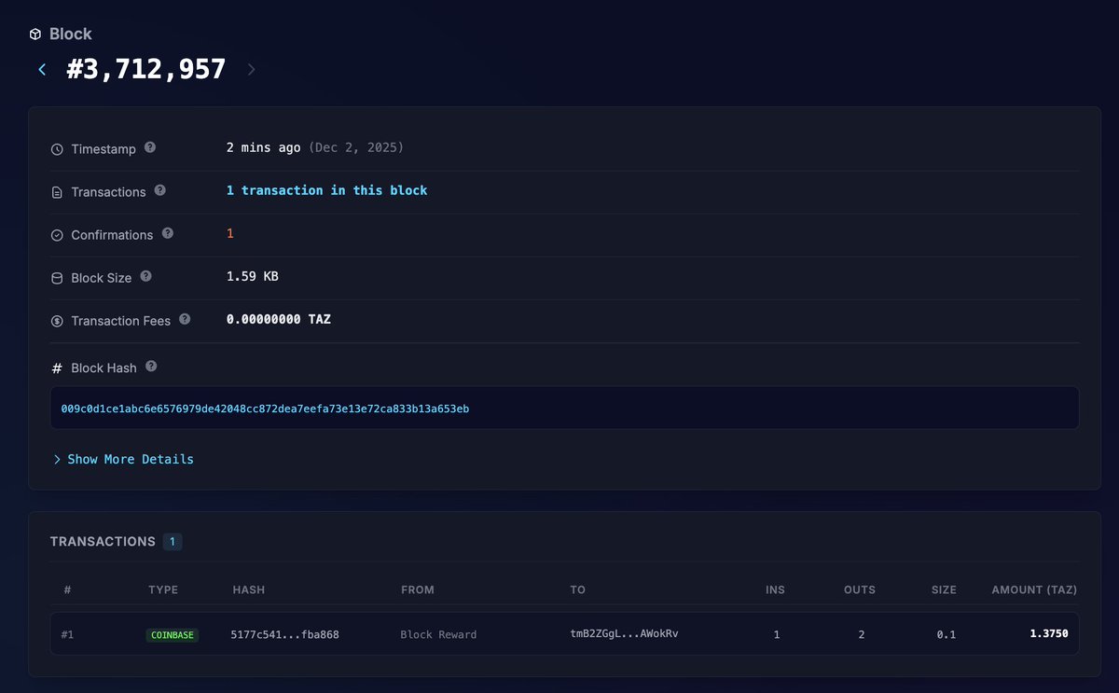This screenshot has height=693, width=1119.
Task: Click the '2 mins ago' timestamp value
Action: (x=264, y=147)
